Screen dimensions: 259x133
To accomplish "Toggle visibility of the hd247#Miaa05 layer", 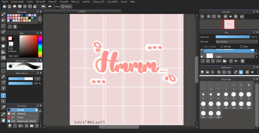I will click(202, 49).
